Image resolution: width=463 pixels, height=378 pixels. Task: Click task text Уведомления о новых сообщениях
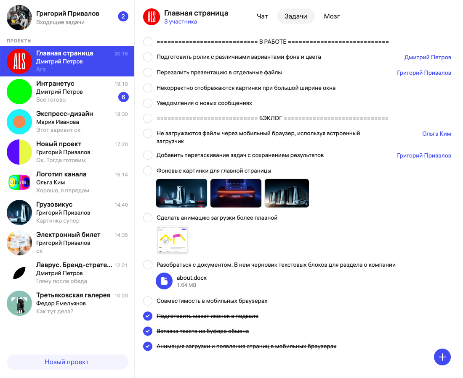pos(204,103)
